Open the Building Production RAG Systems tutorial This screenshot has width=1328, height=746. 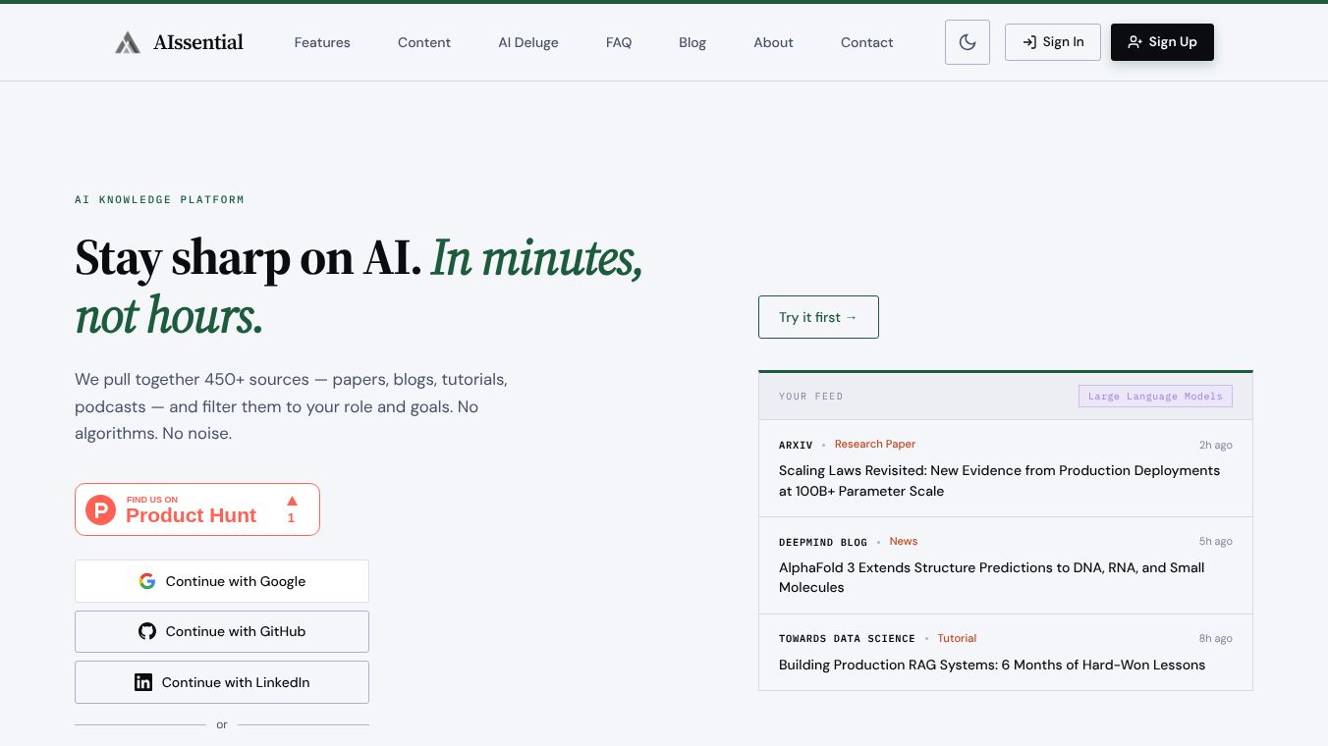(992, 665)
